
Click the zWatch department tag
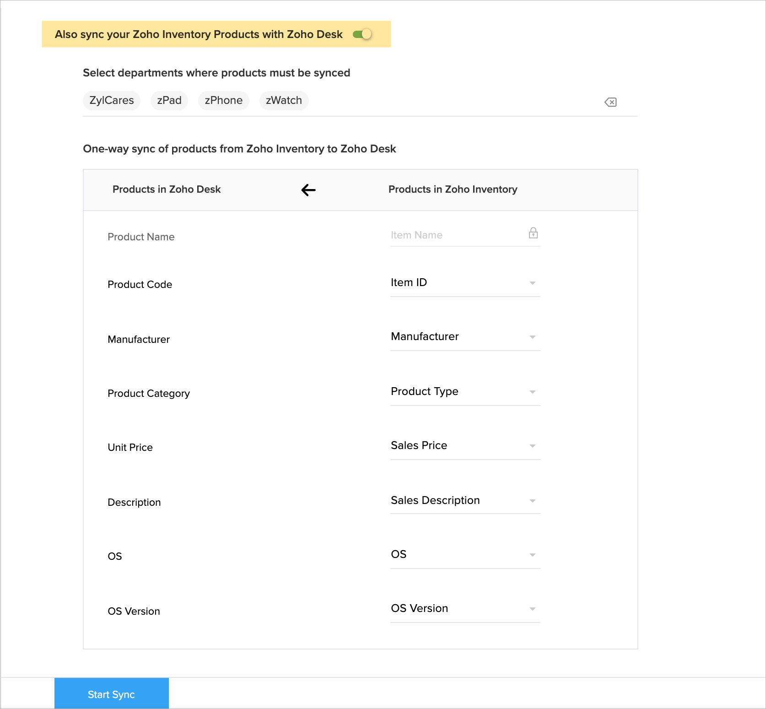click(x=284, y=101)
